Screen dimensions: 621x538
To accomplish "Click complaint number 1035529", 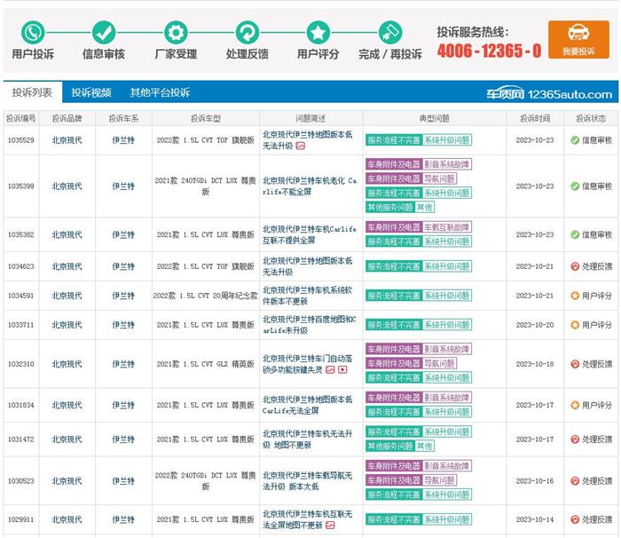I will [x=21, y=140].
